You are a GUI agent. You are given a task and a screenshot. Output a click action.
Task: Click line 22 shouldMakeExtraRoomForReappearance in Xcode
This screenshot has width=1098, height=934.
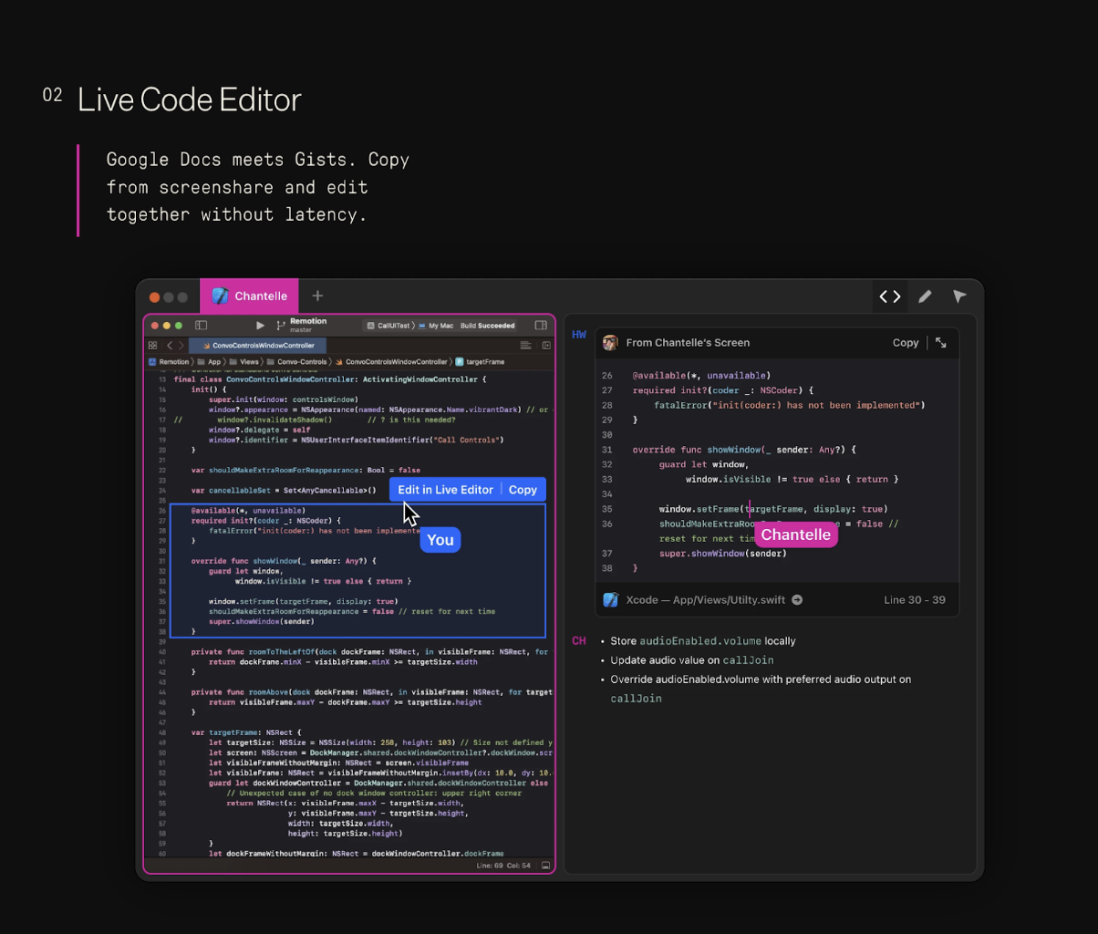(306, 470)
